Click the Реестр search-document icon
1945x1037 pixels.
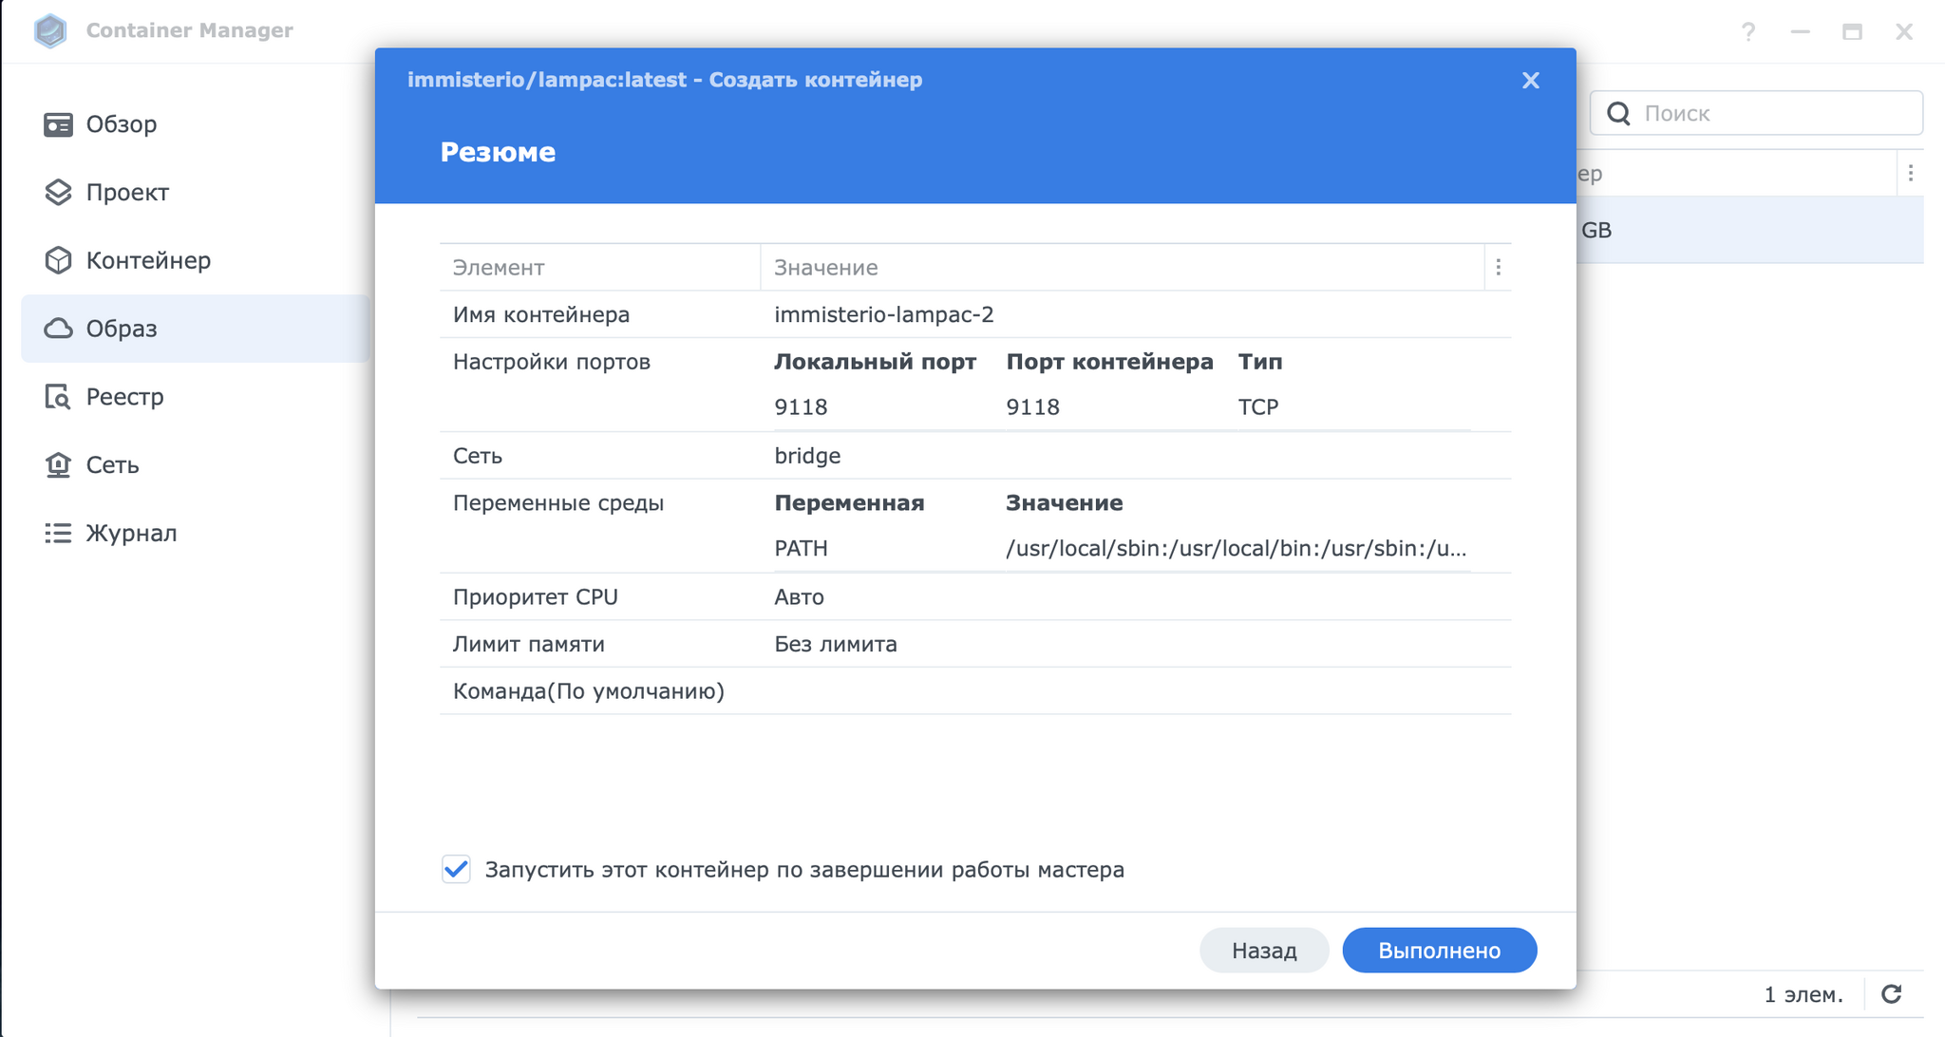click(x=58, y=397)
